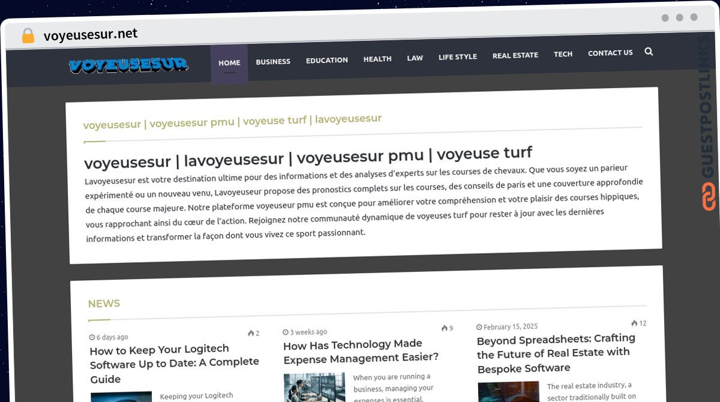
Task: Click the Voyeusesur site logo
Action: pyautogui.click(x=128, y=65)
